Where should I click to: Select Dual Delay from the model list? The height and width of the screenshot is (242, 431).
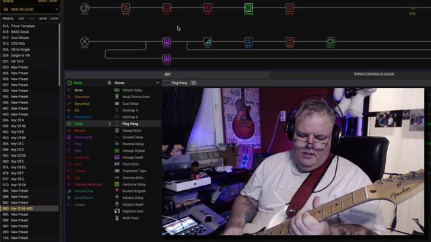coord(130,104)
